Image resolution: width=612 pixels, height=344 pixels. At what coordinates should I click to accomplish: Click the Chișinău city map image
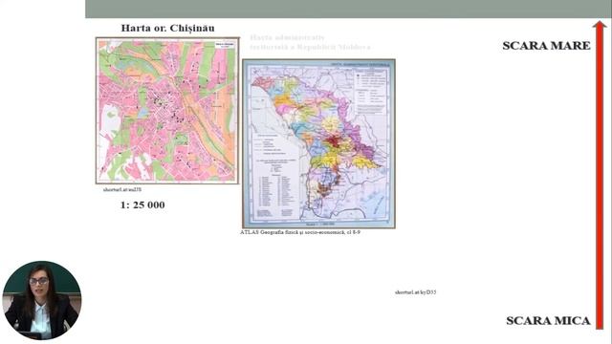(167, 111)
